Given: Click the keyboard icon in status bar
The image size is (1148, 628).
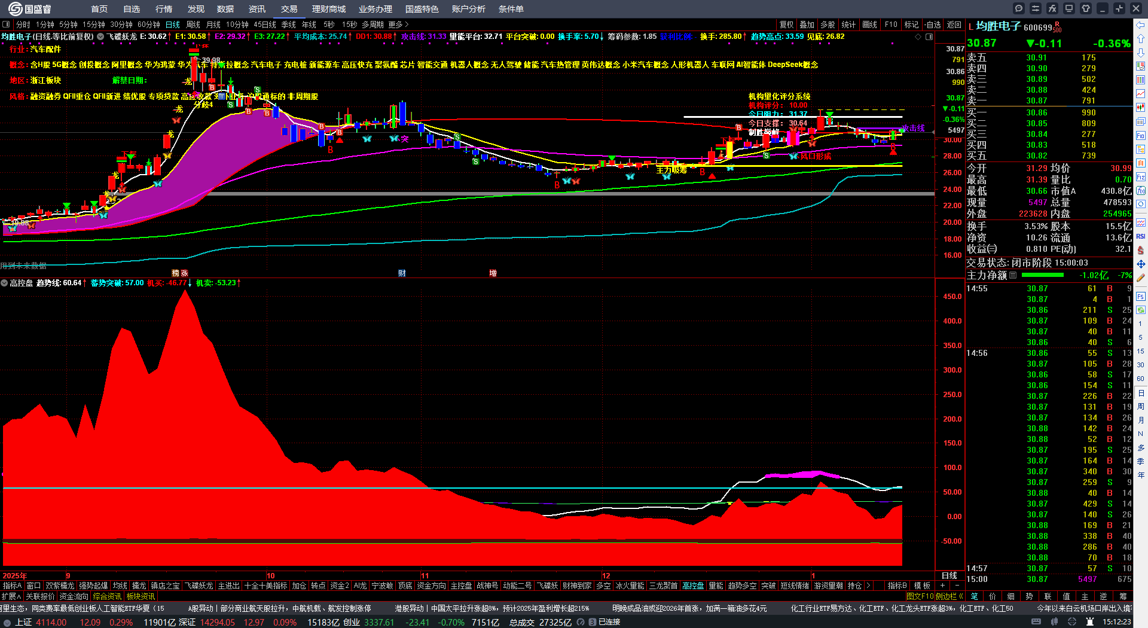Looking at the screenshot, I should coord(1036,622).
